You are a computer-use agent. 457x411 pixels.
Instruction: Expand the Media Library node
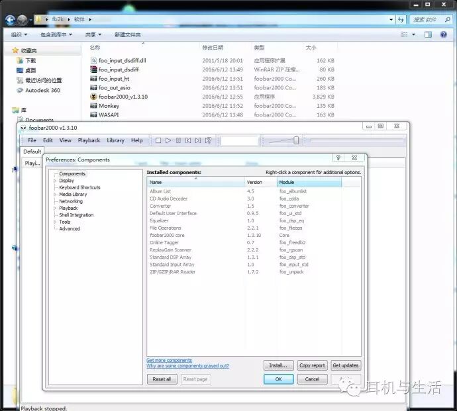54,195
